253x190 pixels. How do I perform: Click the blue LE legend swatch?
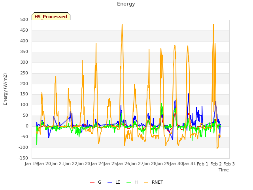coord(110,183)
